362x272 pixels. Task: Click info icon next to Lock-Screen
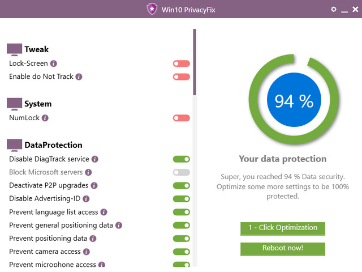(54, 63)
